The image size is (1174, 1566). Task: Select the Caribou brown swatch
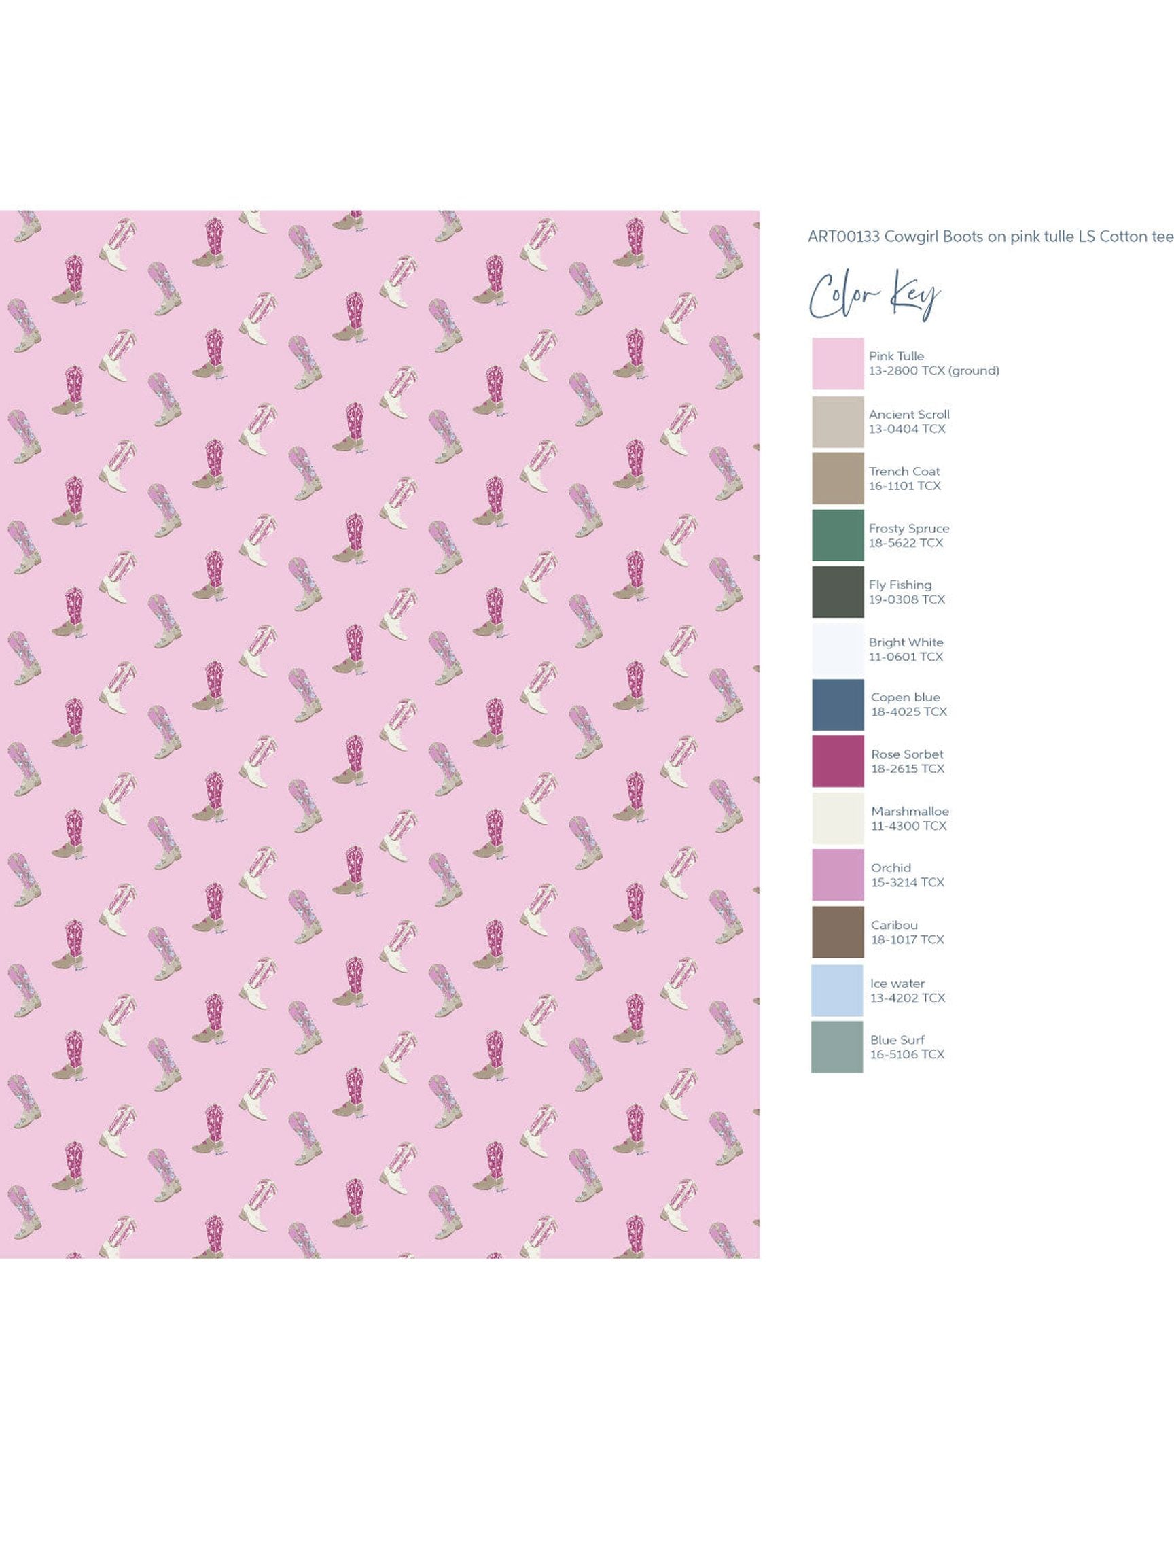click(837, 933)
